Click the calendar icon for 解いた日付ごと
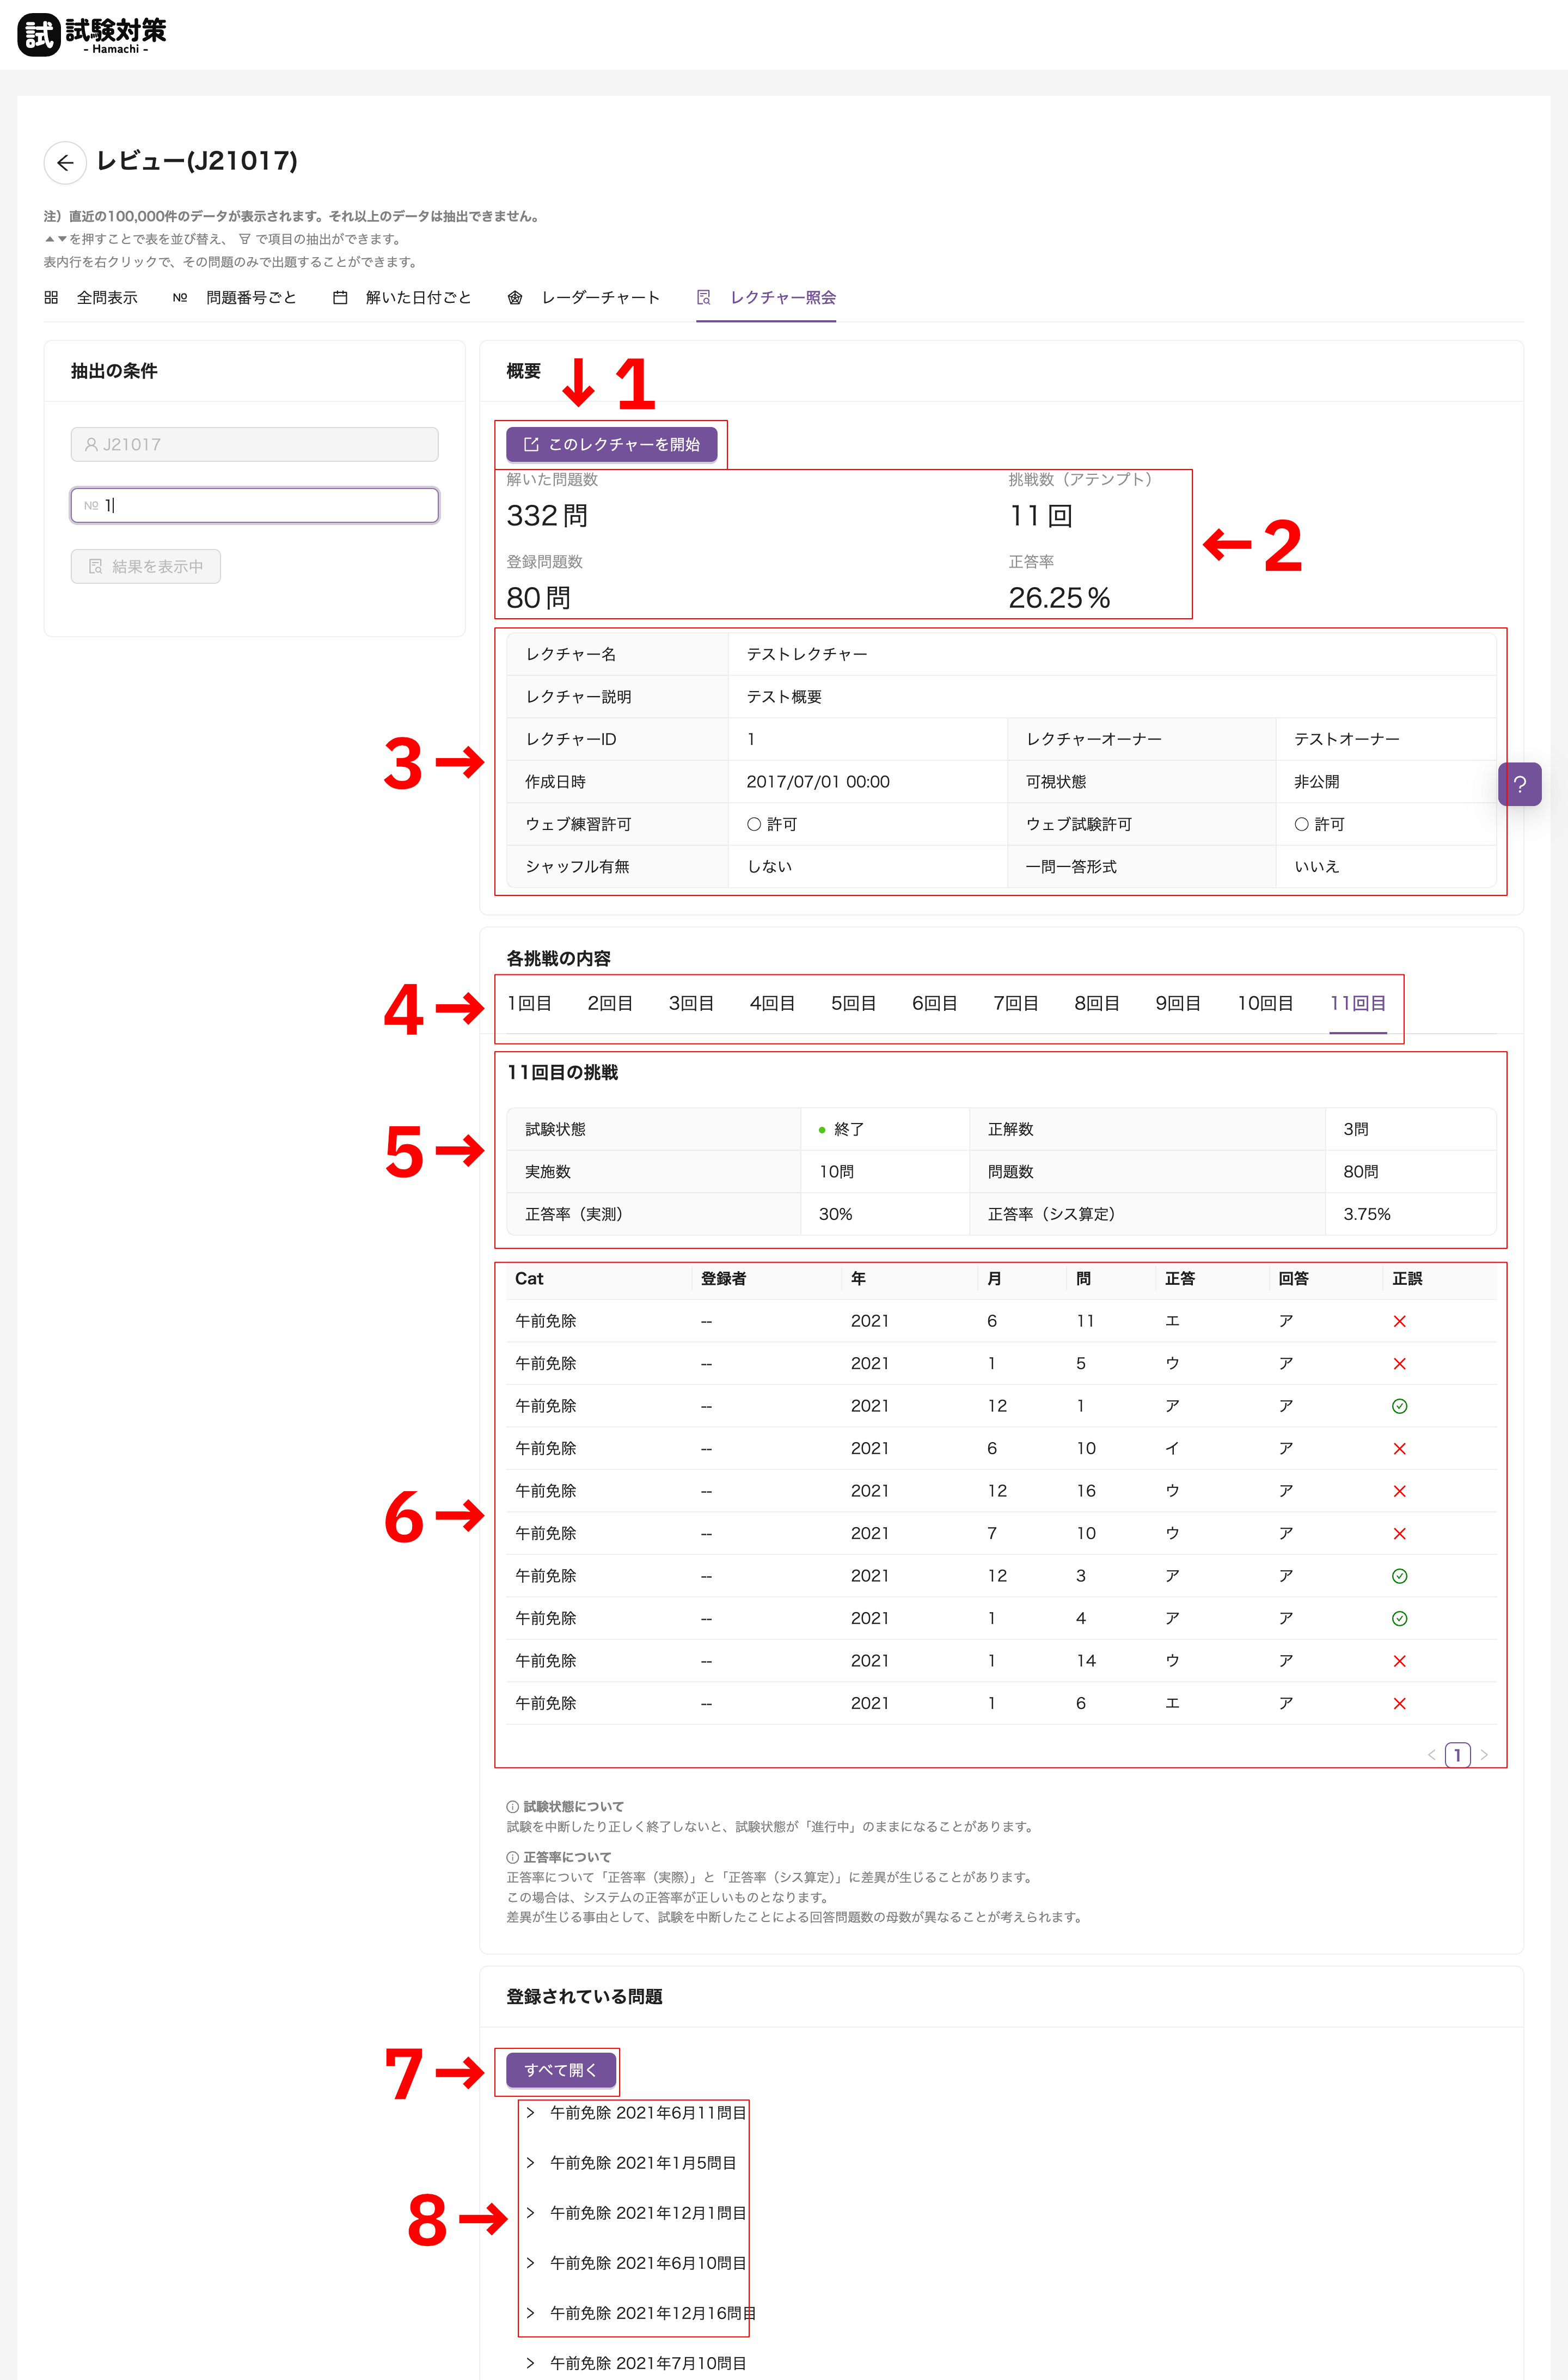 coord(340,297)
